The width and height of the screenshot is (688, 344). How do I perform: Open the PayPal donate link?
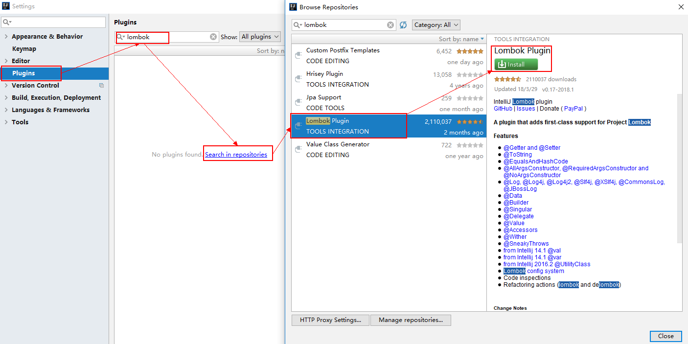(574, 109)
